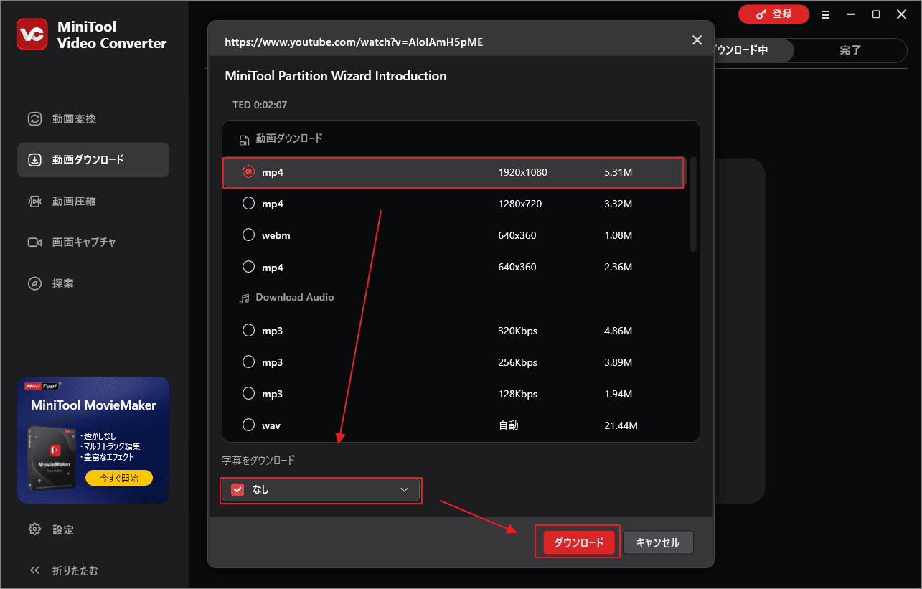Click the webm format label
Image resolution: width=922 pixels, height=589 pixels.
point(276,235)
